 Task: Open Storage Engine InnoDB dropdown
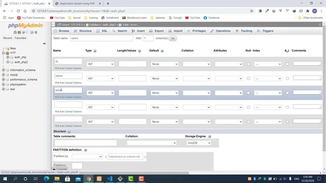point(199,143)
